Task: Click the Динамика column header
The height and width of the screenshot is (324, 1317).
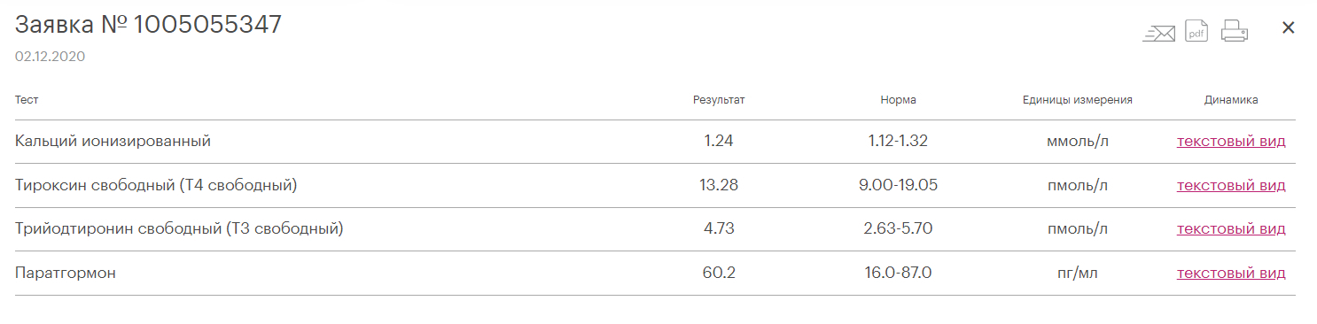Action: click(1231, 100)
